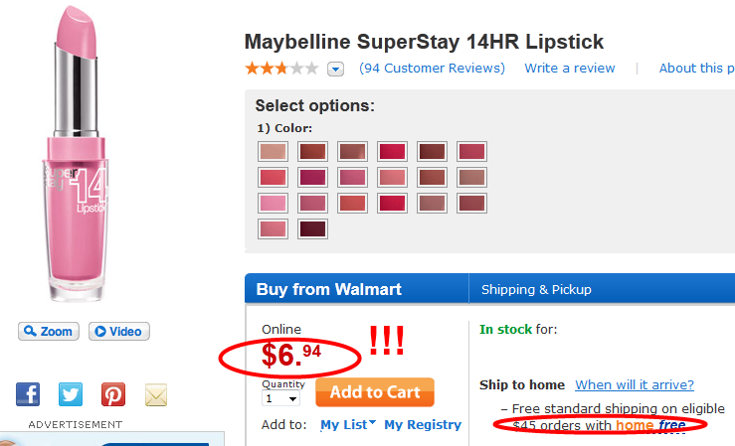
Task: Click Add to Cart
Action: pyautogui.click(x=375, y=392)
